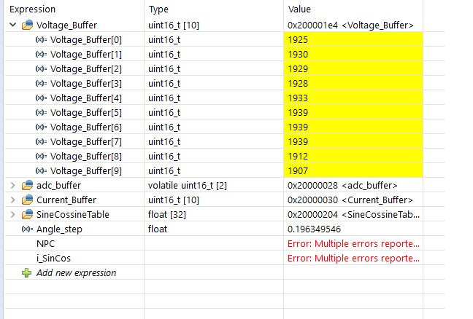473x319 pixels.
Task: Click address value 0x20000030 <Current_Buffer>
Action: click(x=350, y=200)
